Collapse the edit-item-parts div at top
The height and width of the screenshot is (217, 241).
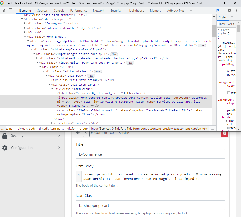coord(22,19)
